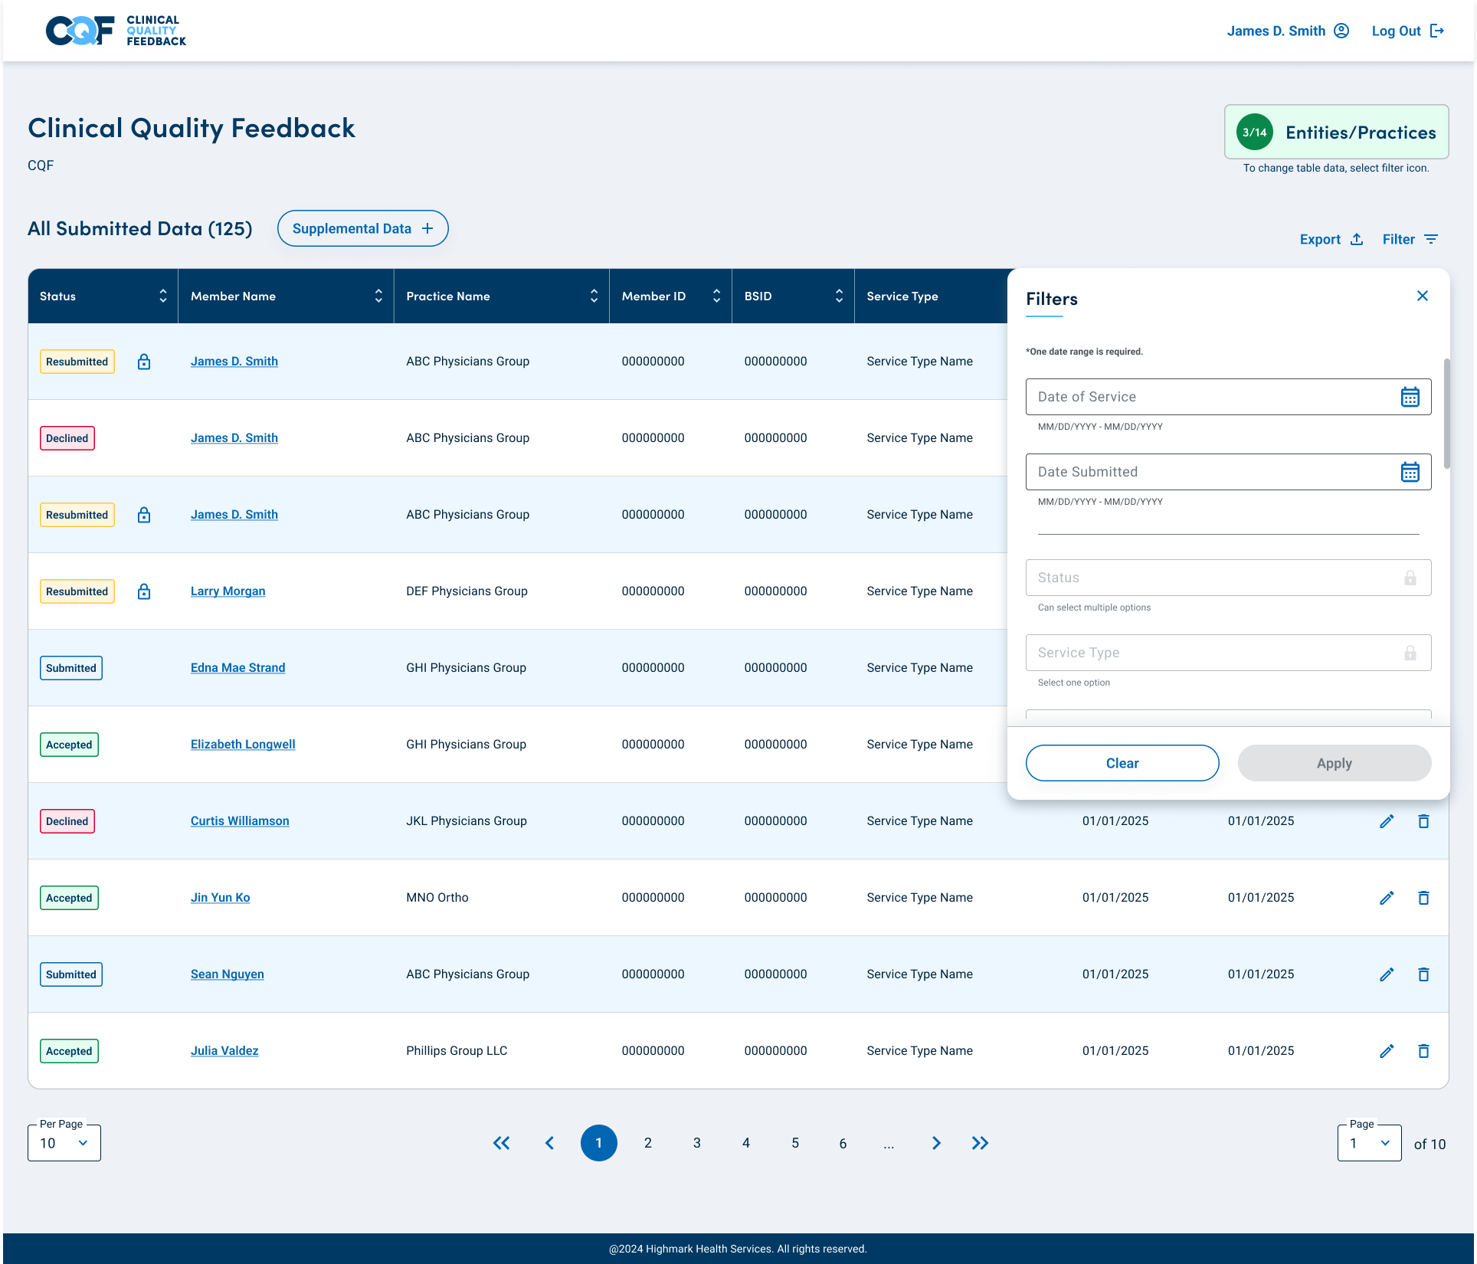The image size is (1477, 1264).
Task: Open Elizabeth Longwell member link
Action: tap(243, 745)
